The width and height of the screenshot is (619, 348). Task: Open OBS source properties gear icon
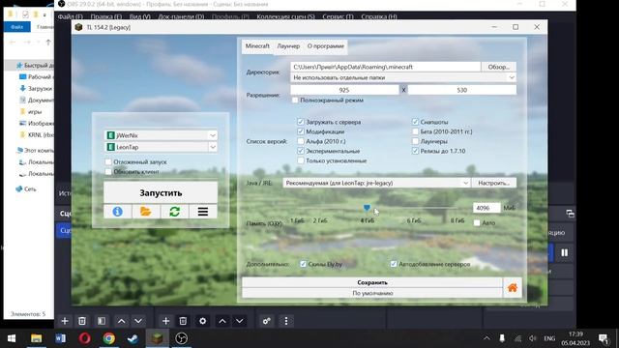[202, 321]
